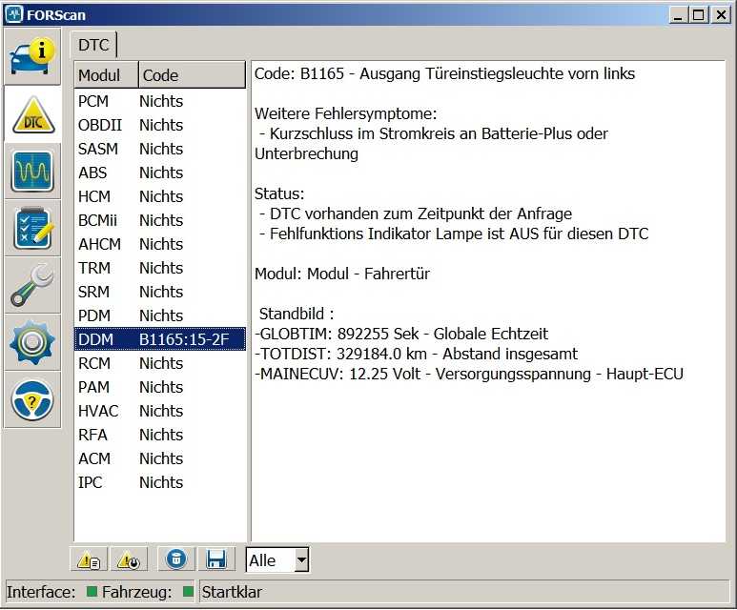Select the DTC sidebar section
This screenshot has width=737, height=610.
click(32, 114)
